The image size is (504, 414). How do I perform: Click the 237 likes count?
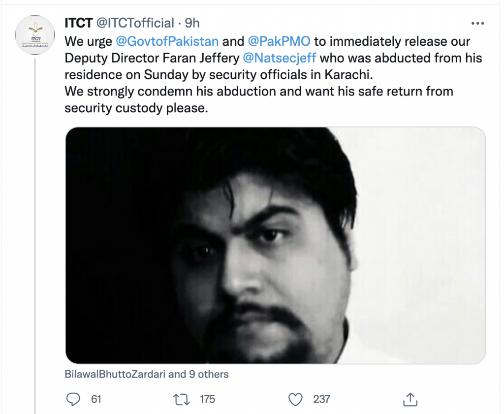(321, 399)
